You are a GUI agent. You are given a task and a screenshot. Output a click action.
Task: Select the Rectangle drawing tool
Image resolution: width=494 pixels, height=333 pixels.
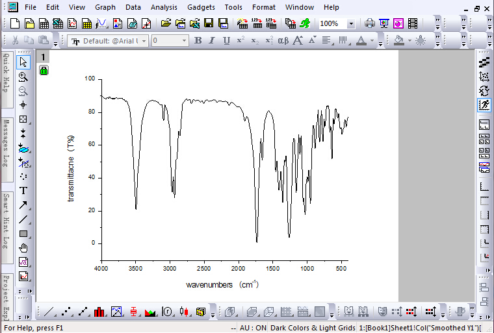pyautogui.click(x=23, y=234)
